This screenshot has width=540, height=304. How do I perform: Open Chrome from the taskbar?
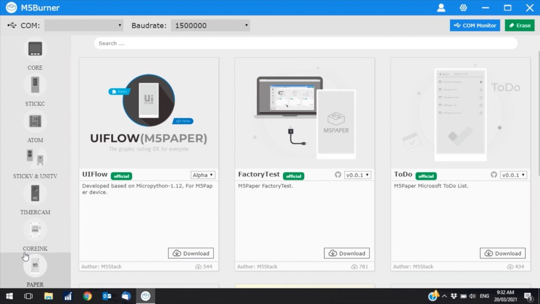(x=87, y=296)
